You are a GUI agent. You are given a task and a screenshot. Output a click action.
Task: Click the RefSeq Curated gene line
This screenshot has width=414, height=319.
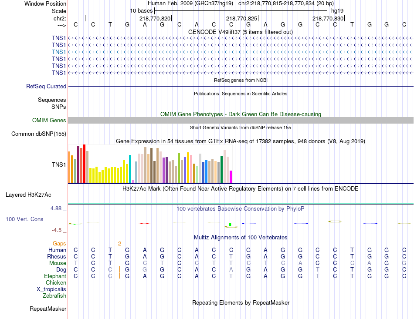[241, 86]
